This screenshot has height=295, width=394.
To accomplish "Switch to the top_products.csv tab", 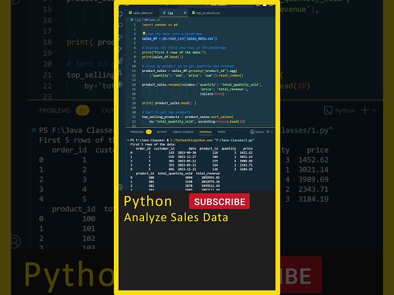I will (x=206, y=13).
